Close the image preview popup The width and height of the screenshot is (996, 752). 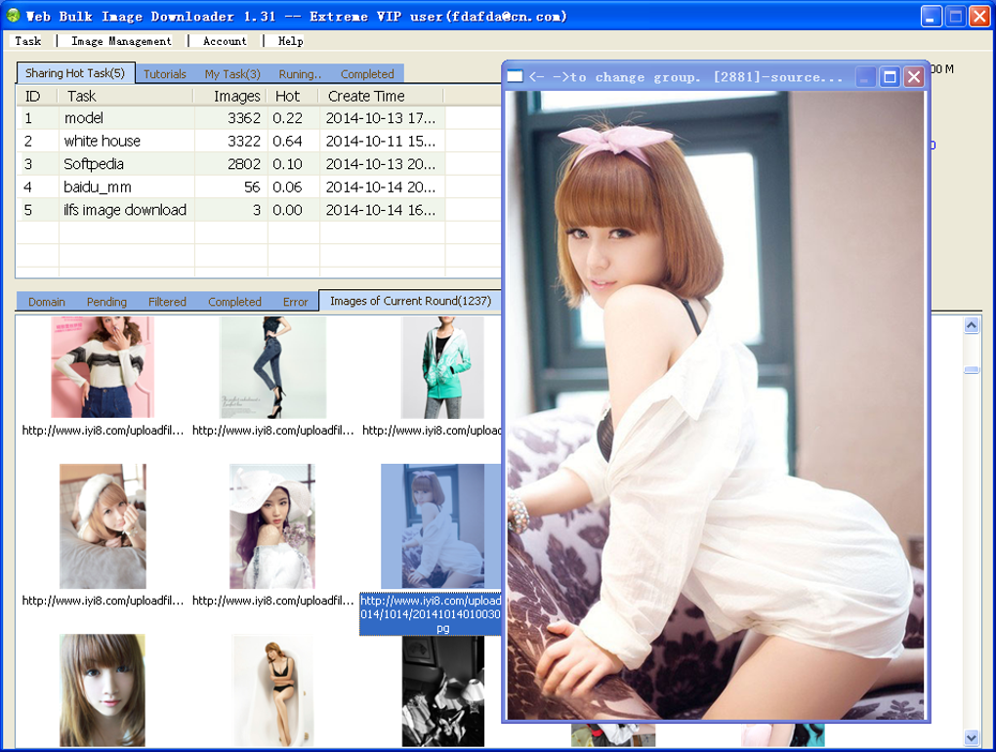point(913,77)
